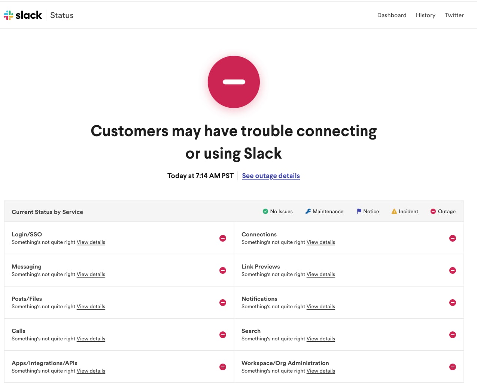The height and width of the screenshot is (392, 477).
Task: Click the Outage legend red circle icon
Action: pos(433,211)
